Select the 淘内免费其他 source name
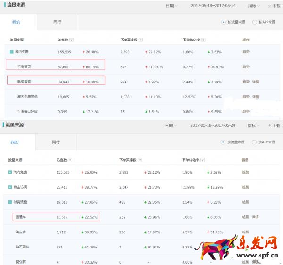Viewport: 283px width, 265px height. click(x=27, y=97)
